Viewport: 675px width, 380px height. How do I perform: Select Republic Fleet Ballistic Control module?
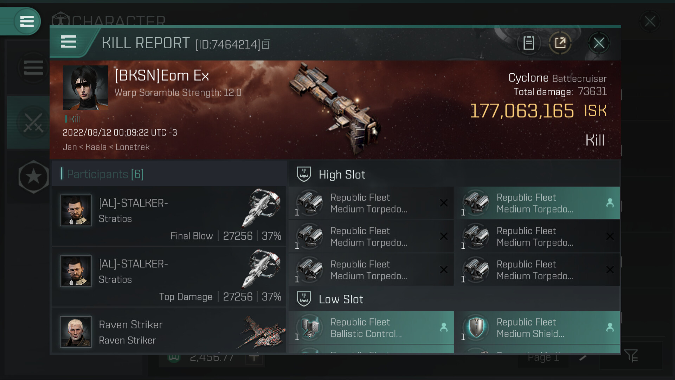(371, 328)
